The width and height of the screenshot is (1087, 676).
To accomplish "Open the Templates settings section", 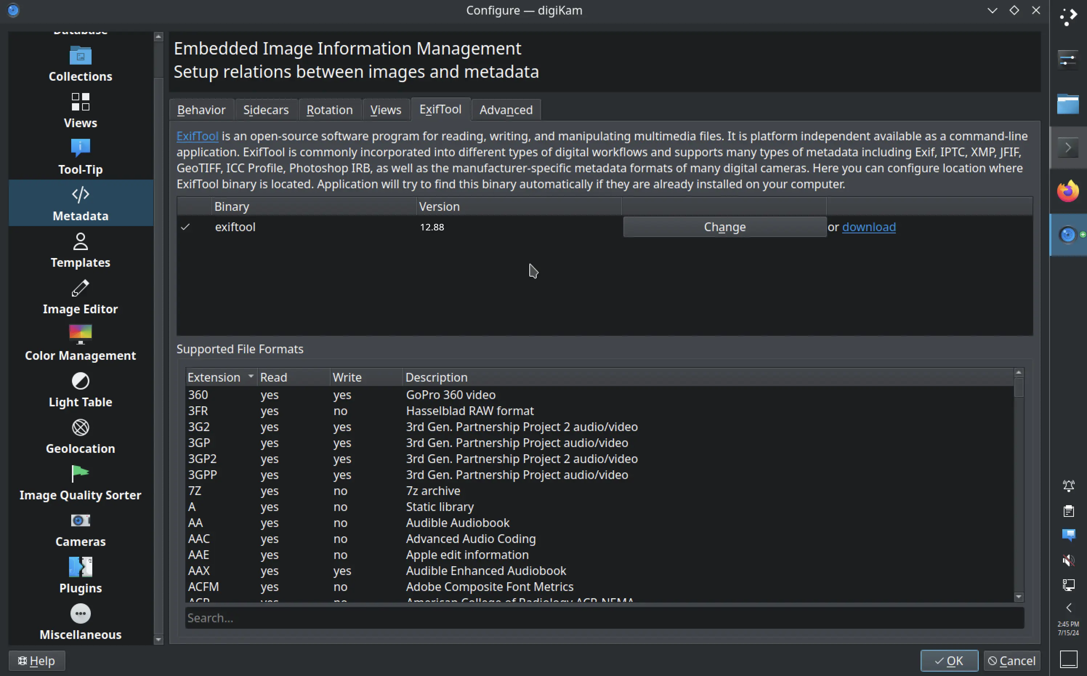I will (80, 250).
